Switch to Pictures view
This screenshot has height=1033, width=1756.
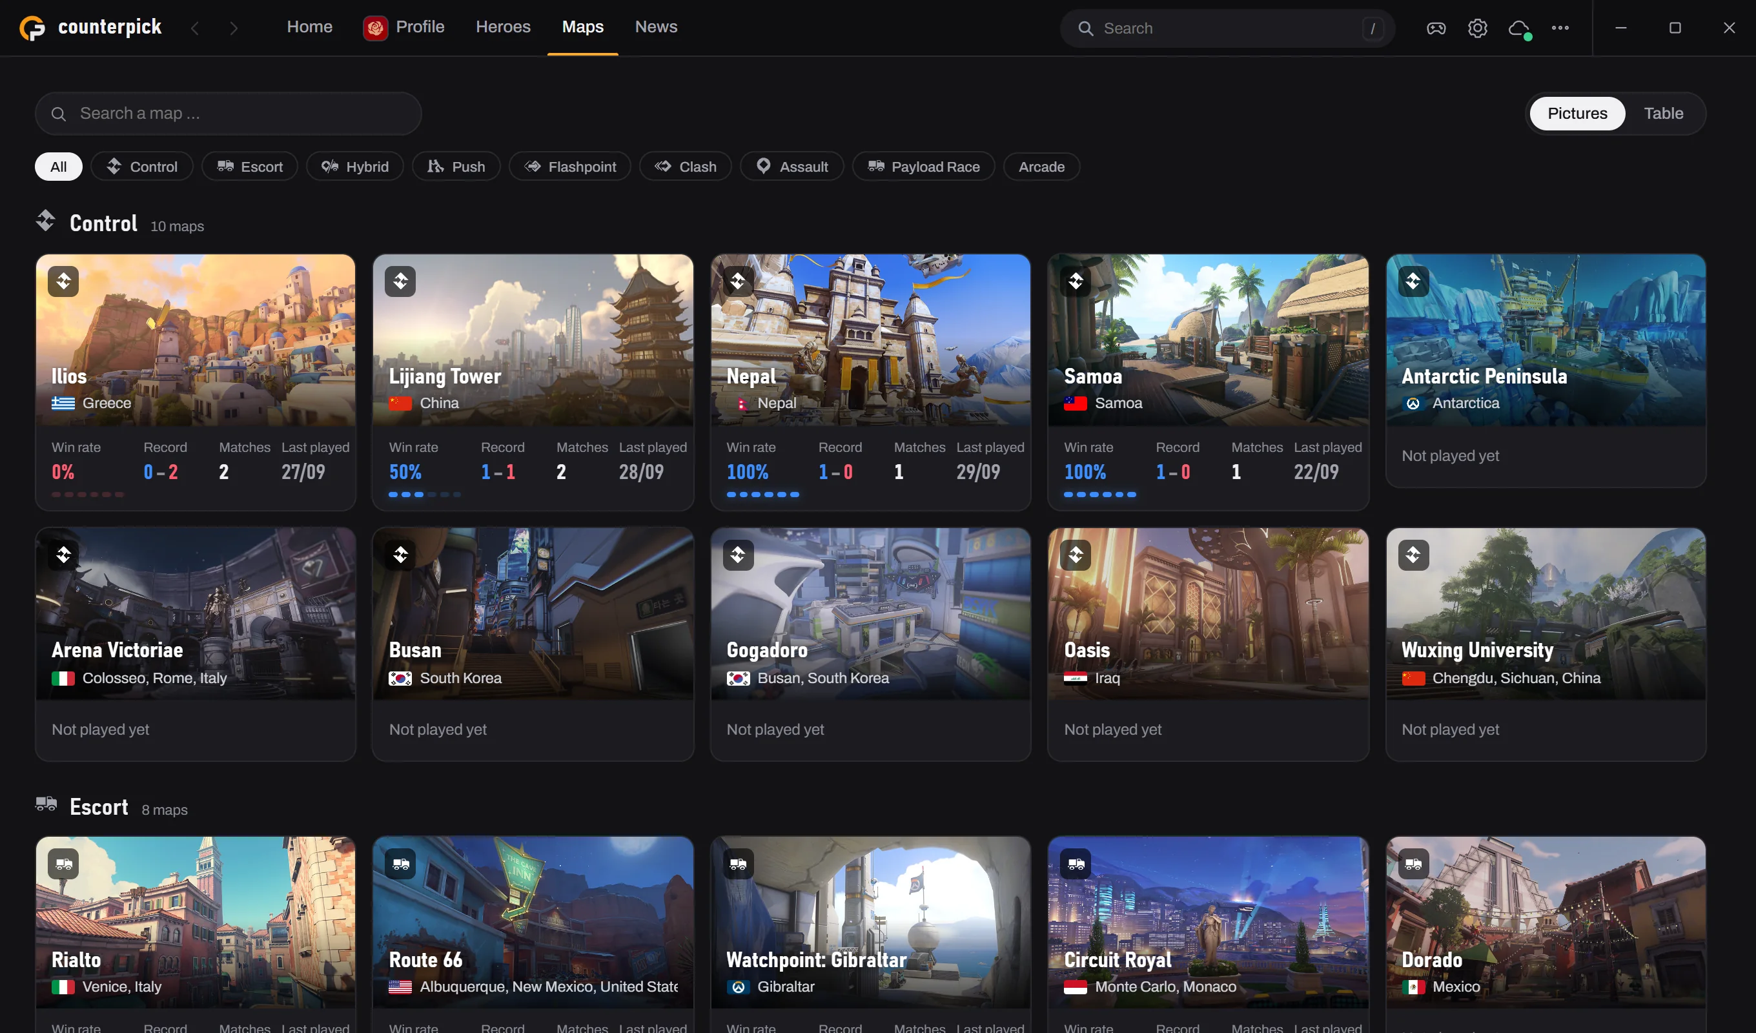click(1577, 114)
